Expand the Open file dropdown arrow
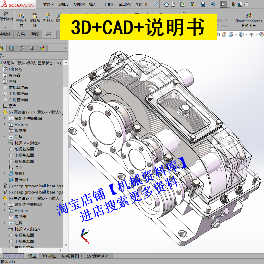 (x=188, y=4)
